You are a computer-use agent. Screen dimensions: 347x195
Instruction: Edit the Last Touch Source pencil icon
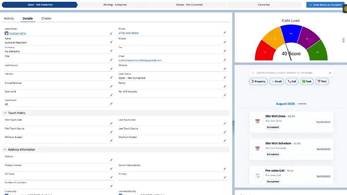point(225,132)
